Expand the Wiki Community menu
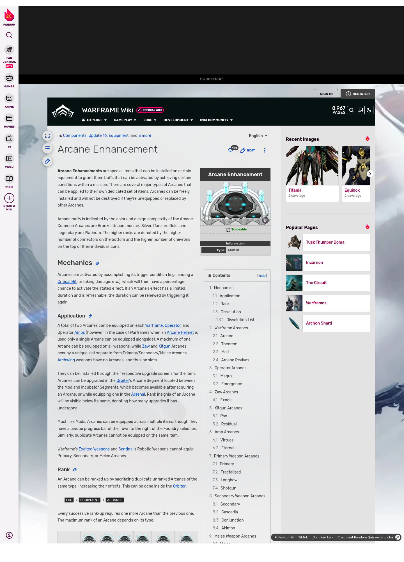 [x=216, y=120]
